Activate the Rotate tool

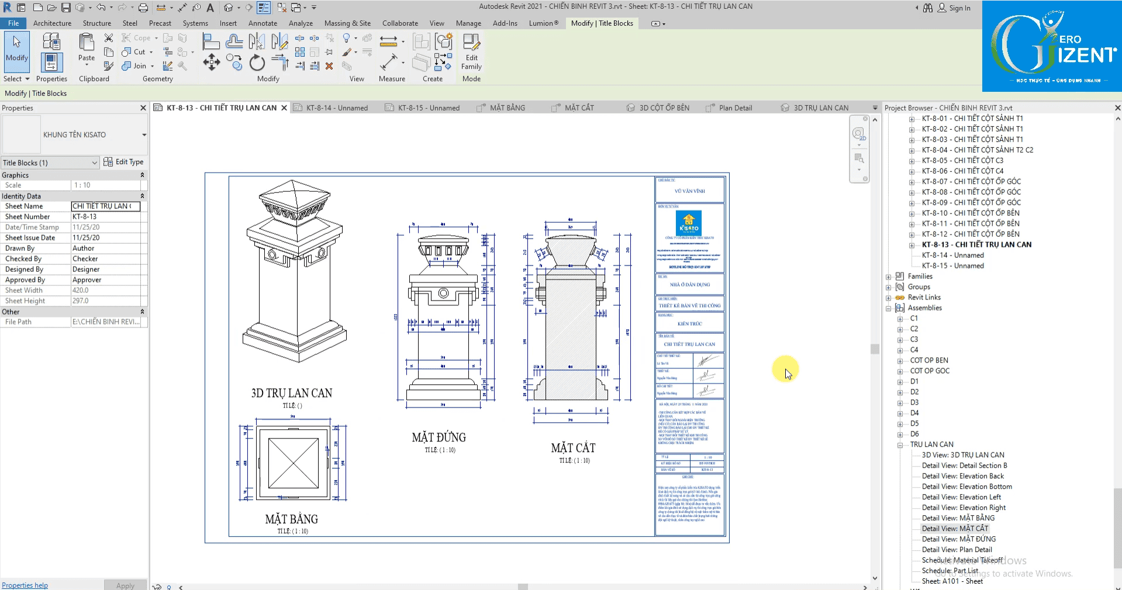257,63
